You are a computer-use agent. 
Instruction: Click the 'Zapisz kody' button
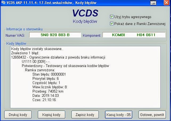coord(85,115)
